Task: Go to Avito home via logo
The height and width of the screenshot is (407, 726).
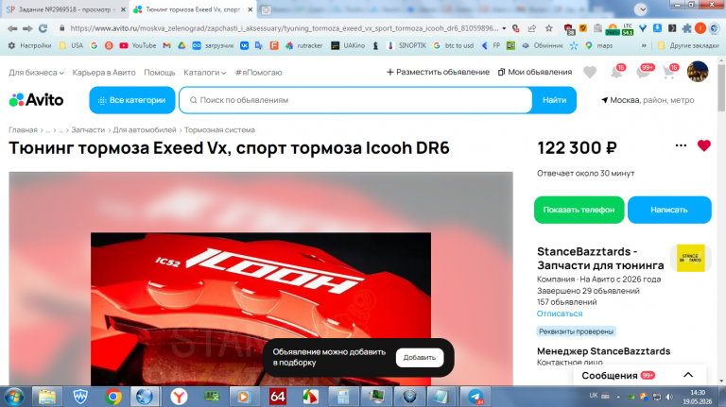Action: pos(36,100)
